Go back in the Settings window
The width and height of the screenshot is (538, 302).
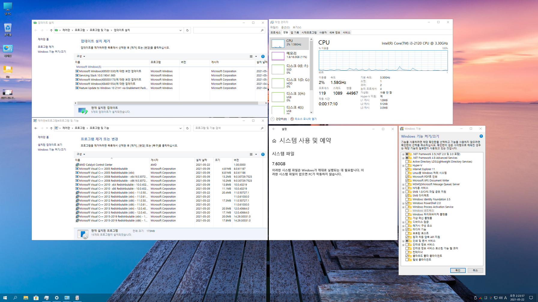(x=274, y=129)
